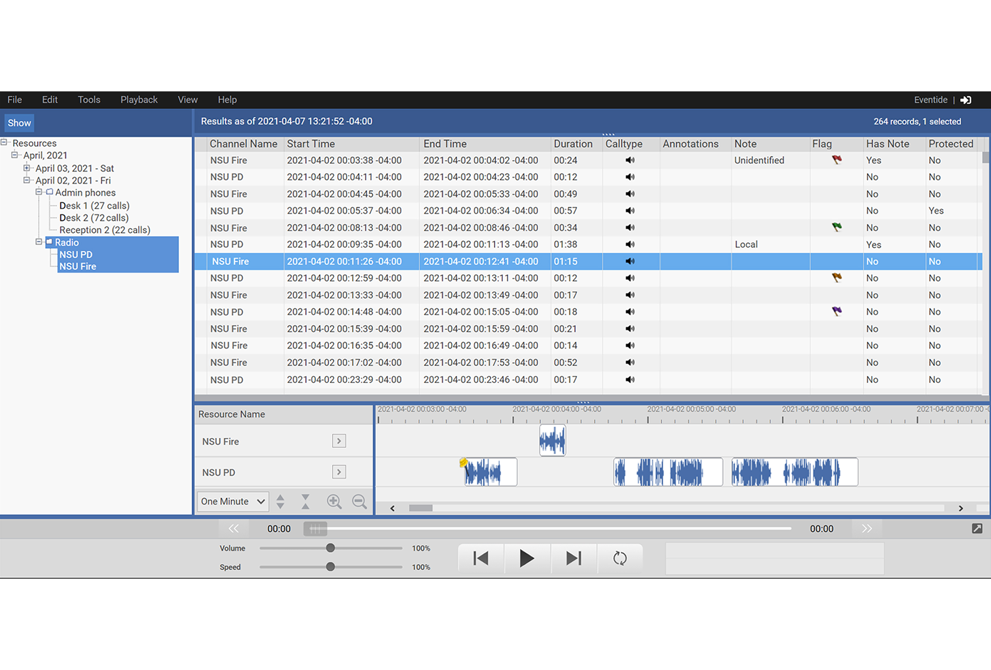Select the NSU Fire channel in the tree
Image resolution: width=991 pixels, height=670 pixels.
(x=77, y=267)
